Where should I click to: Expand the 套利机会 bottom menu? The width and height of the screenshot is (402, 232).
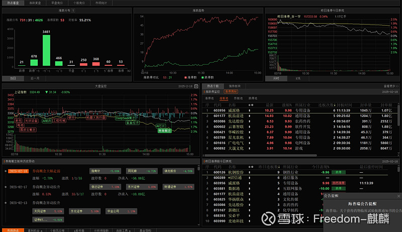point(35,230)
